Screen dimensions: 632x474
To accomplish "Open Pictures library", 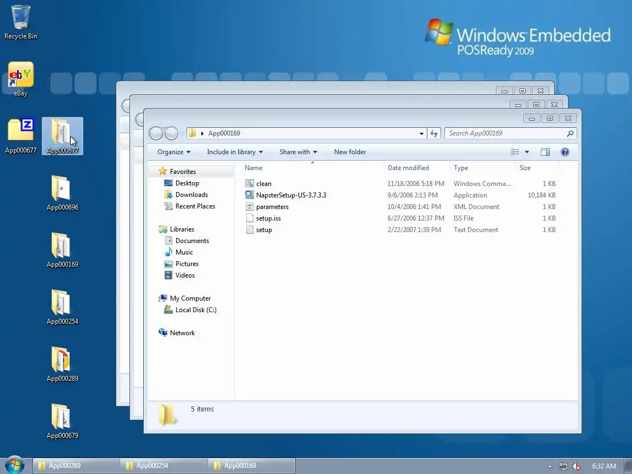I will tap(187, 263).
